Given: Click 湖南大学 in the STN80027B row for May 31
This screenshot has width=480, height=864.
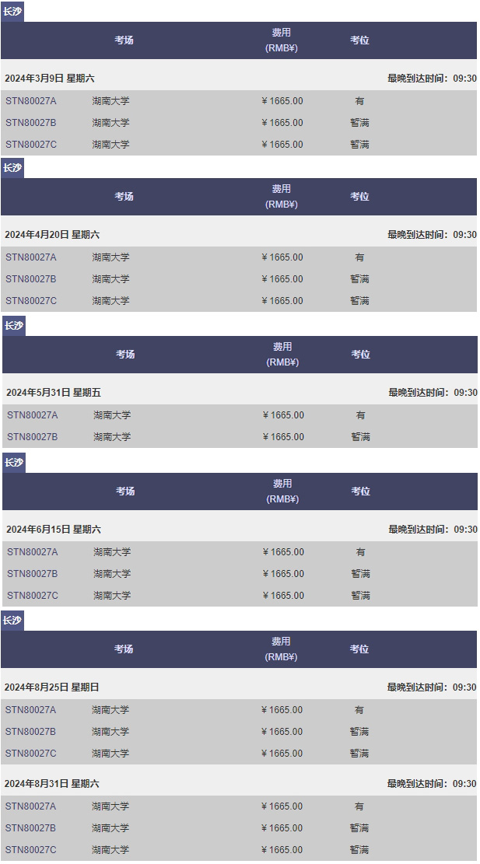Looking at the screenshot, I should tap(112, 437).
